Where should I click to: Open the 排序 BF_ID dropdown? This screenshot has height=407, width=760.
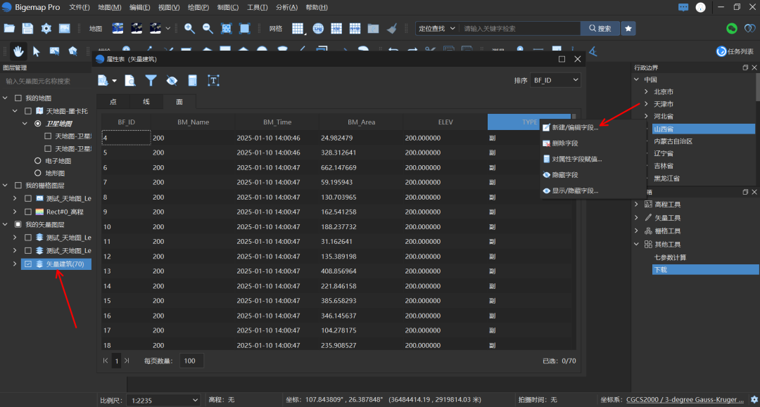coord(555,80)
